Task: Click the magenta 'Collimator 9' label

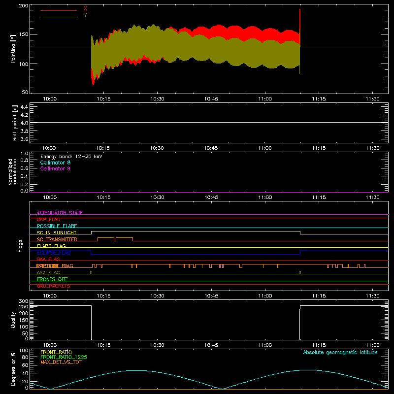Action: [x=55, y=168]
